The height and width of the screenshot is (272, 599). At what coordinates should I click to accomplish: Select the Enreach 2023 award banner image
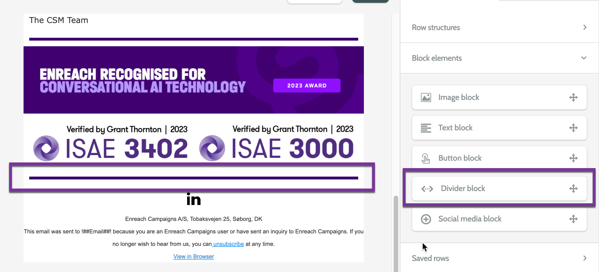[x=194, y=80]
